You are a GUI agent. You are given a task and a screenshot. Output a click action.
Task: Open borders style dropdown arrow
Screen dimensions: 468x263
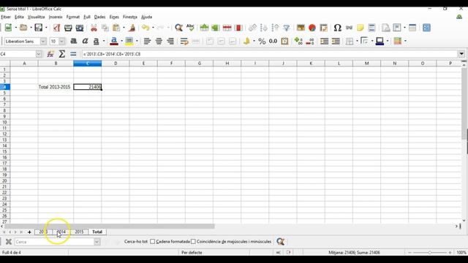click(x=372, y=41)
